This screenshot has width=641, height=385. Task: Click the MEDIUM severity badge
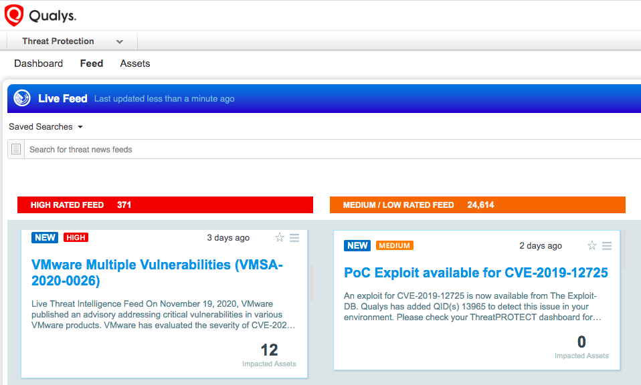point(395,245)
